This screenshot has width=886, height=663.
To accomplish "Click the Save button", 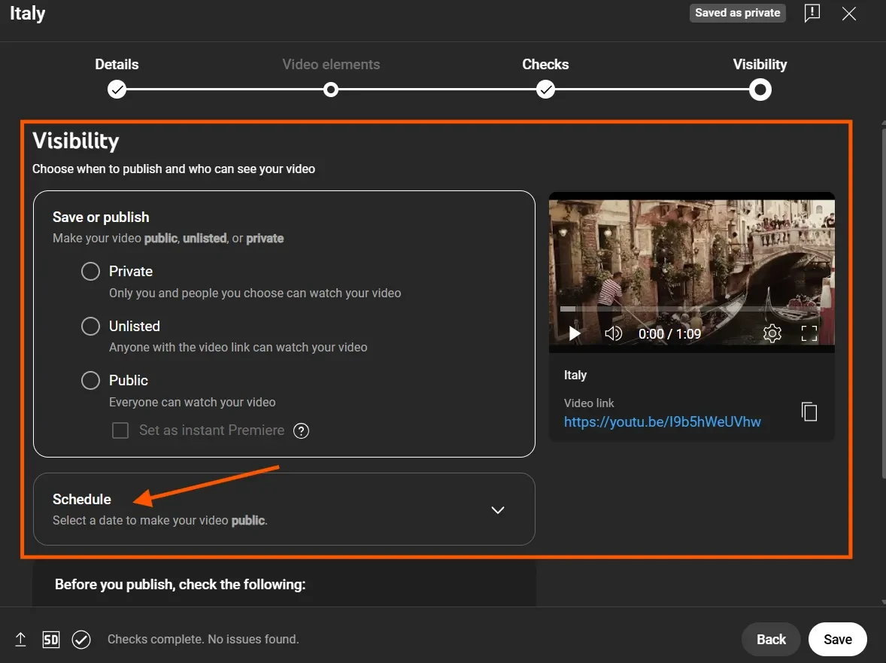I will click(x=837, y=639).
